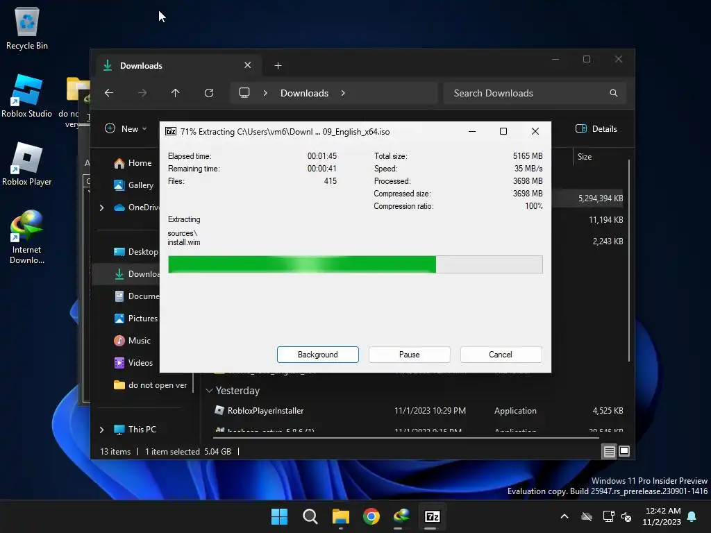Open 'do not open ver' pinned folder
The height and width of the screenshot is (533, 711).
click(150, 385)
